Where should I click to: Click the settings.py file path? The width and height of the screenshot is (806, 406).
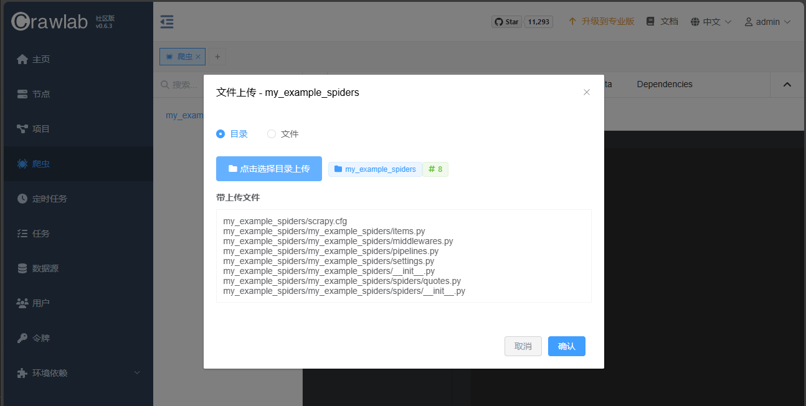(x=328, y=261)
